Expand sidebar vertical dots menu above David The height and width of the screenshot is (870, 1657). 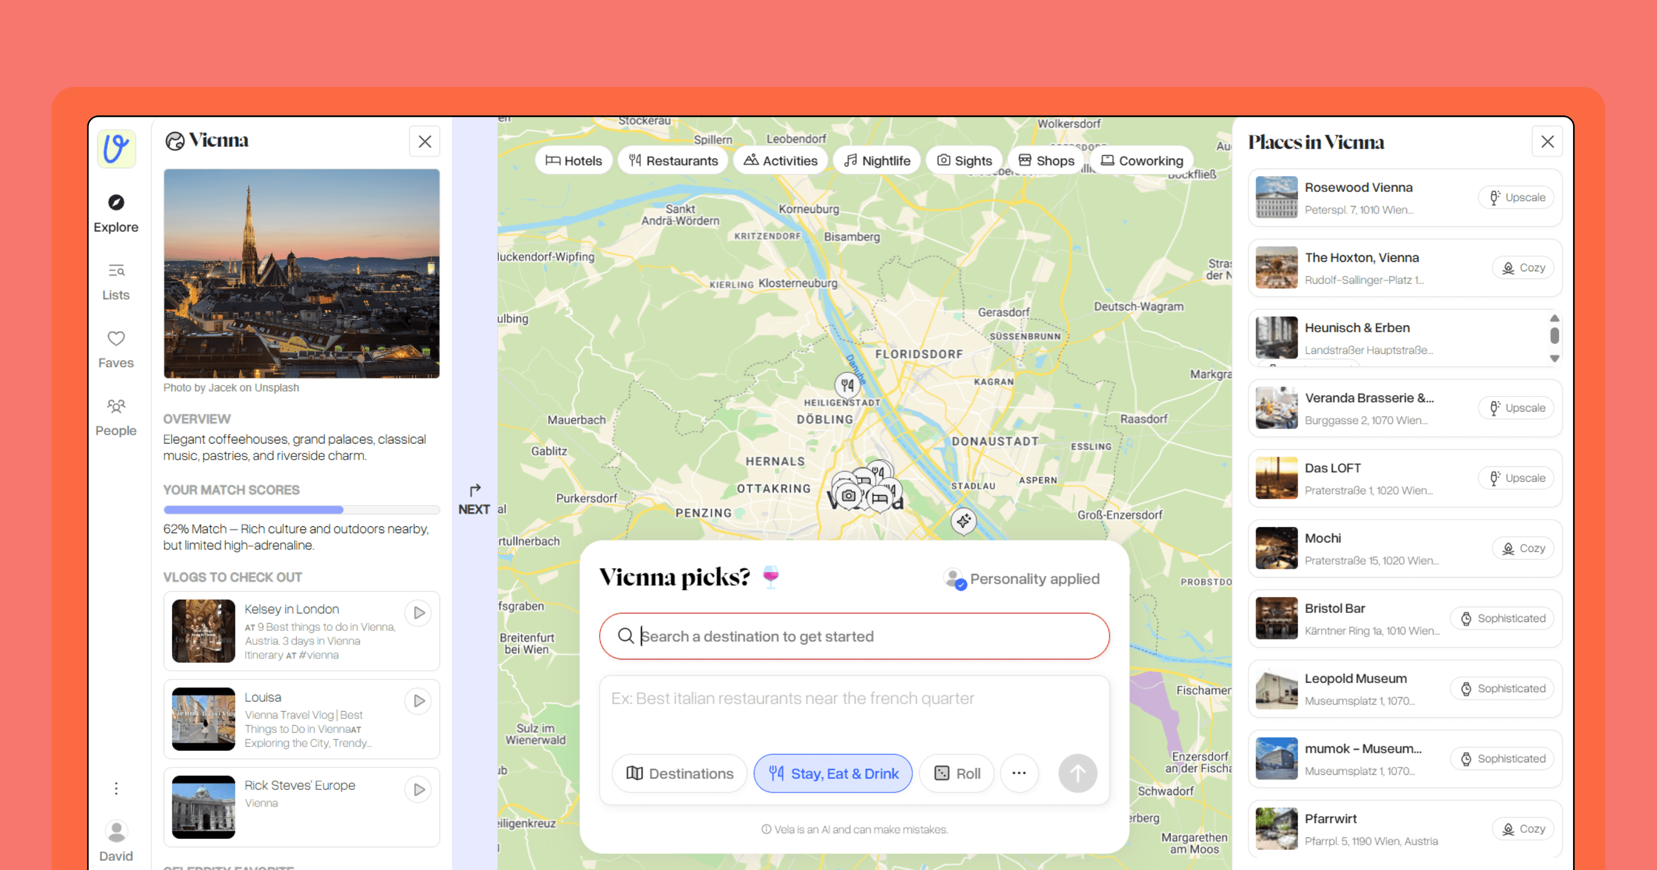click(116, 788)
